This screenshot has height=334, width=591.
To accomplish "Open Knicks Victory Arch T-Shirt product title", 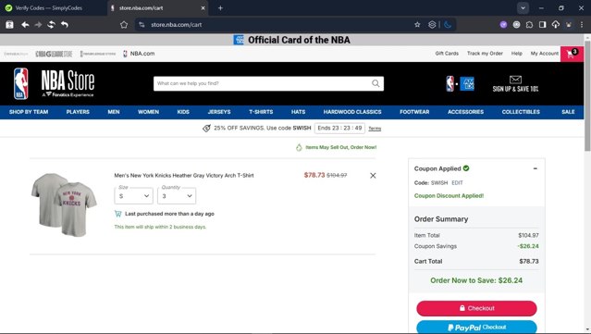I will (x=184, y=175).
